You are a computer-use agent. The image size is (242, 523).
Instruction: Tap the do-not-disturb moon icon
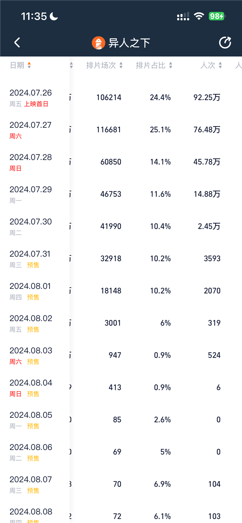point(54,16)
